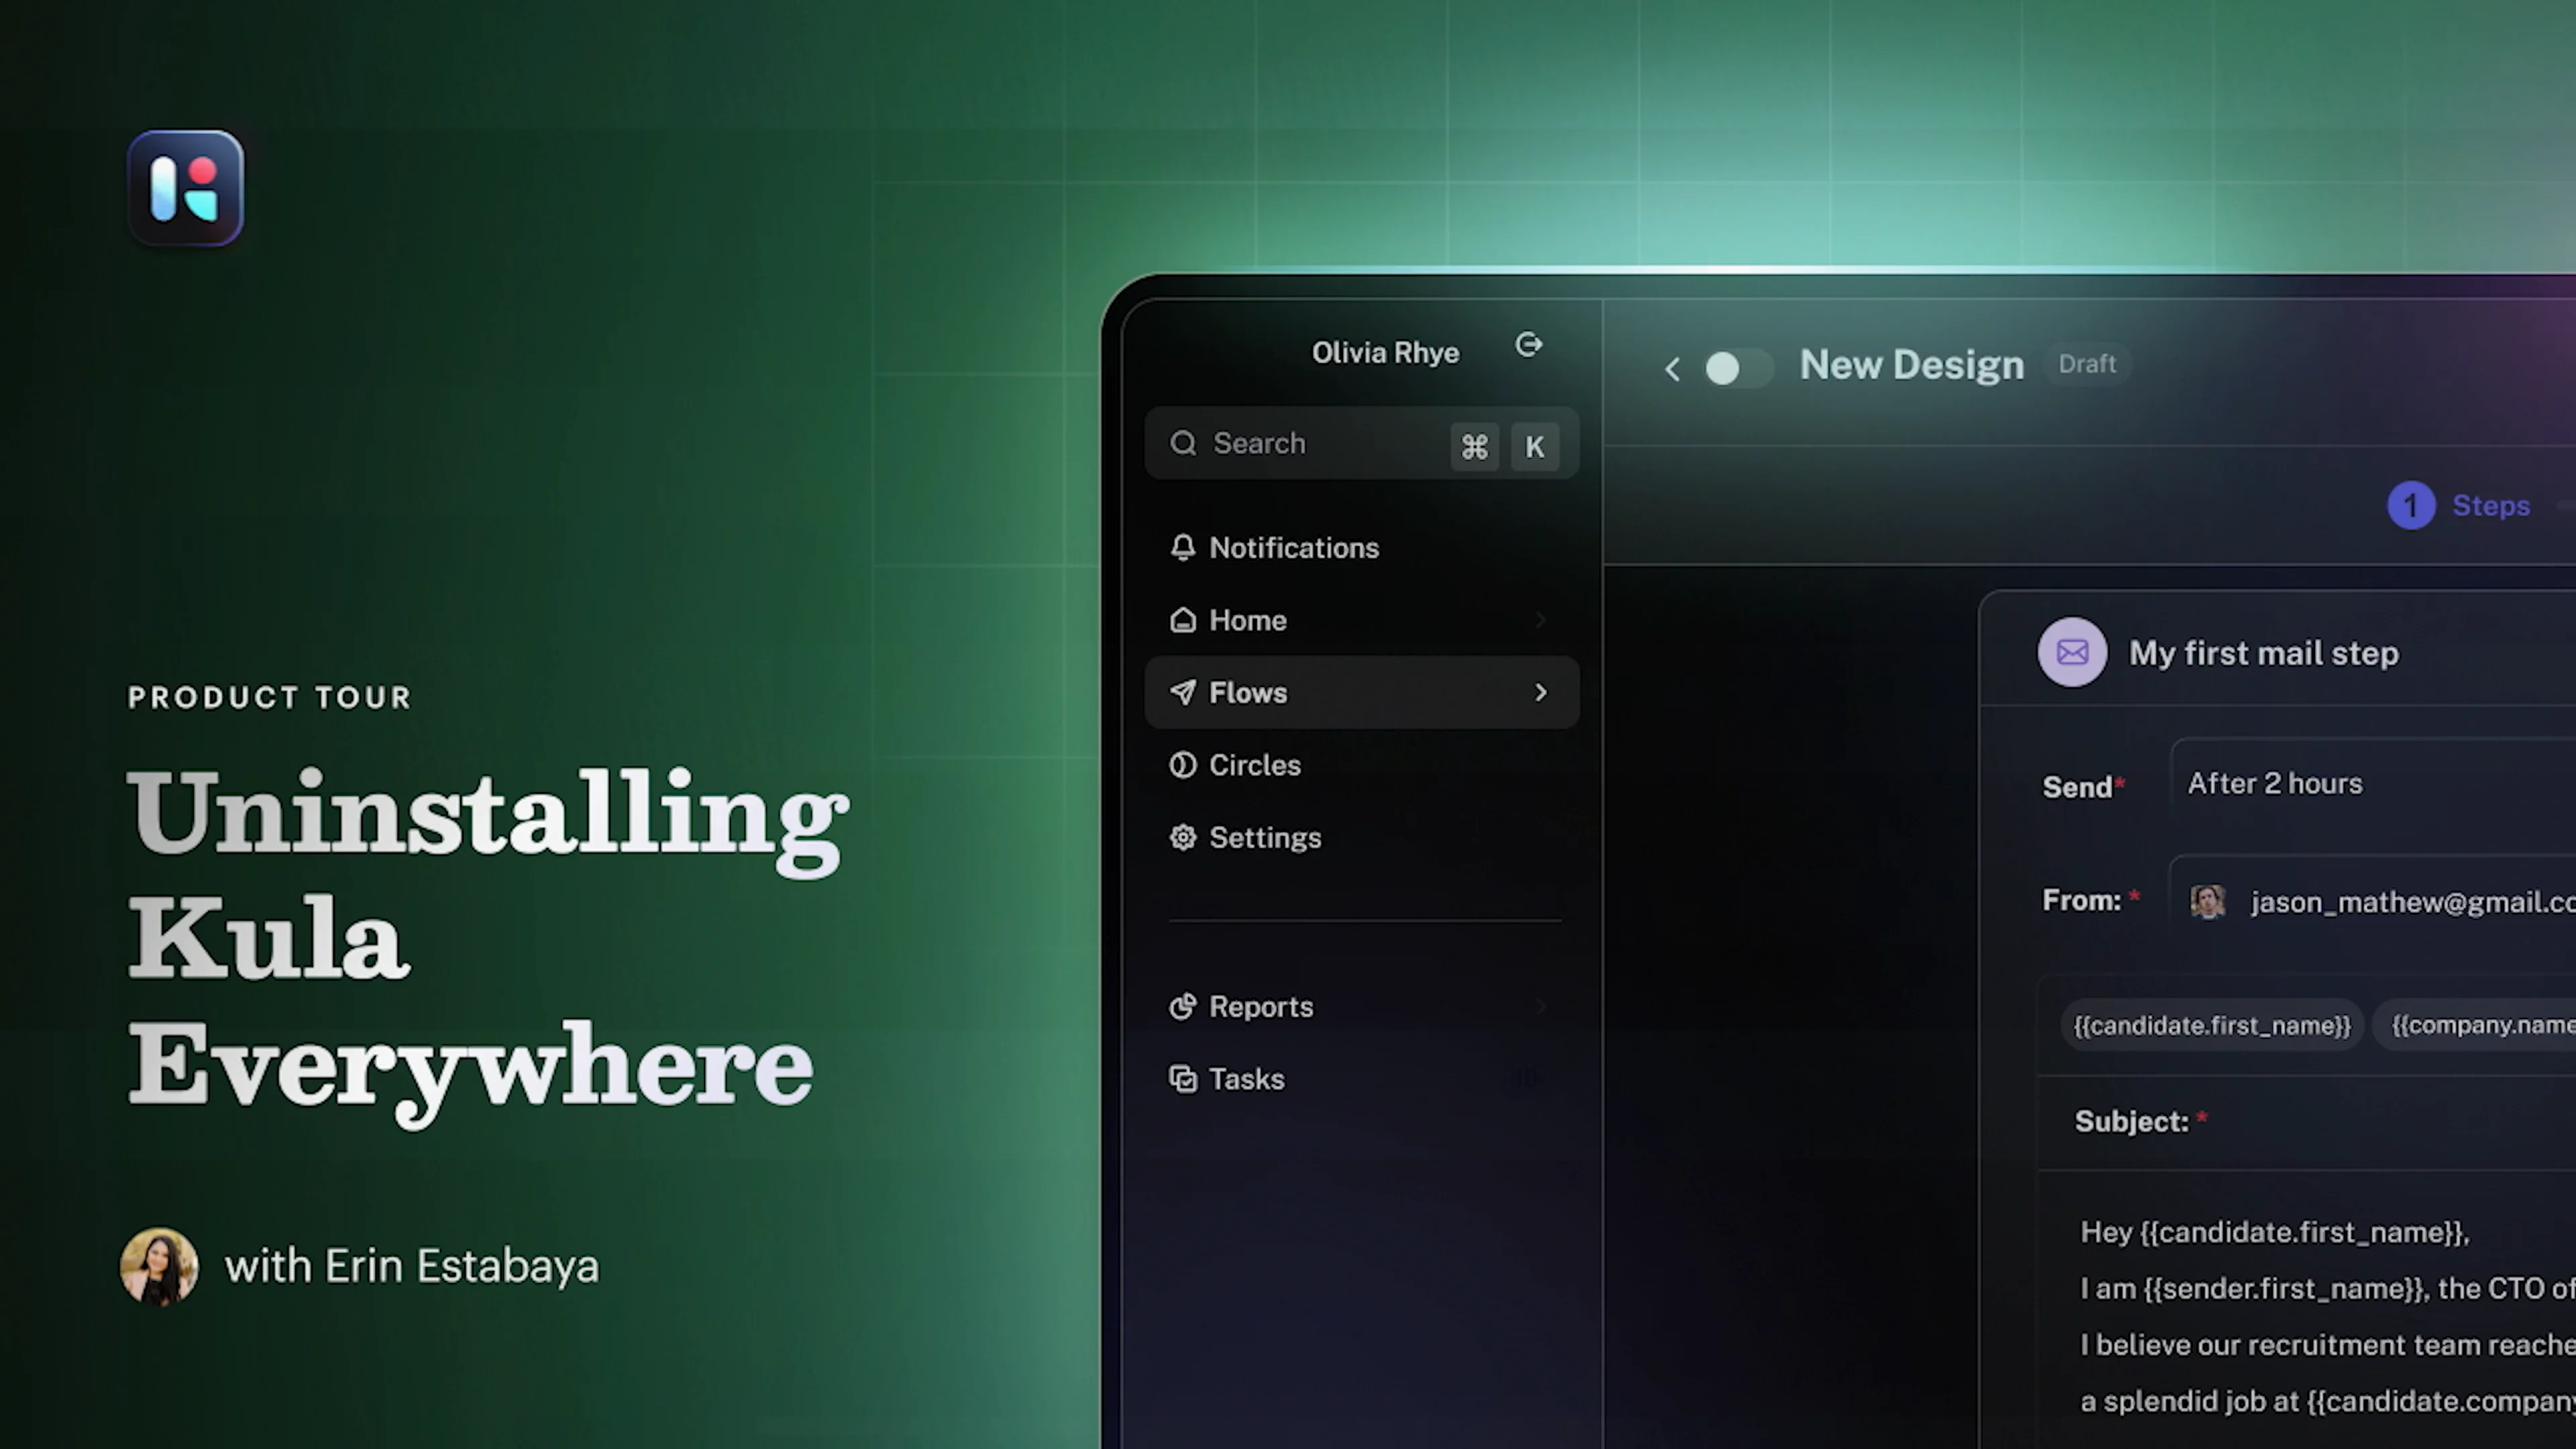Toggle the mail icon on My first mail step
Viewport: 2576px width, 1449px height.
(2073, 652)
